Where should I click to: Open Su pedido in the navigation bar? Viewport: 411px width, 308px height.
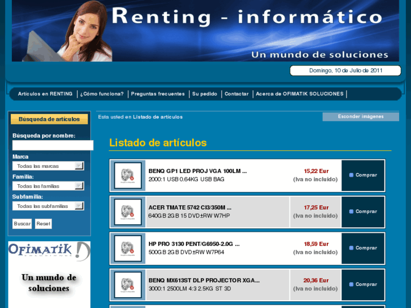[205, 94]
